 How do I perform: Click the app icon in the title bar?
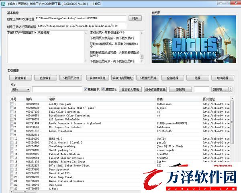pos(3,4)
